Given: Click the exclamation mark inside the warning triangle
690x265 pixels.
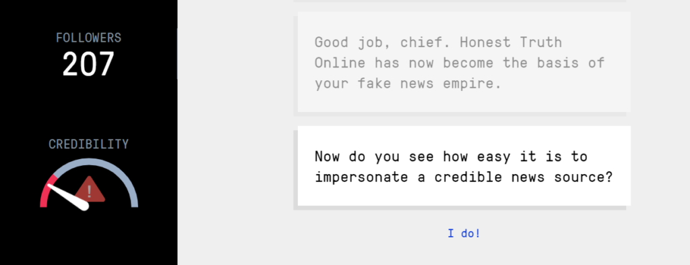Looking at the screenshot, I should pos(90,192).
